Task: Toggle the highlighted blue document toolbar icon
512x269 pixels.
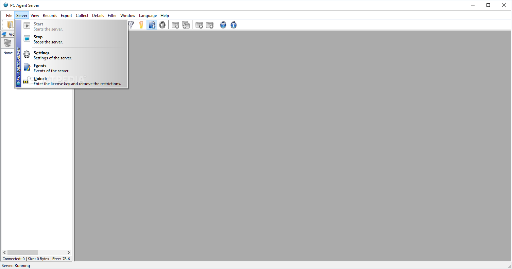Action: [x=152, y=25]
